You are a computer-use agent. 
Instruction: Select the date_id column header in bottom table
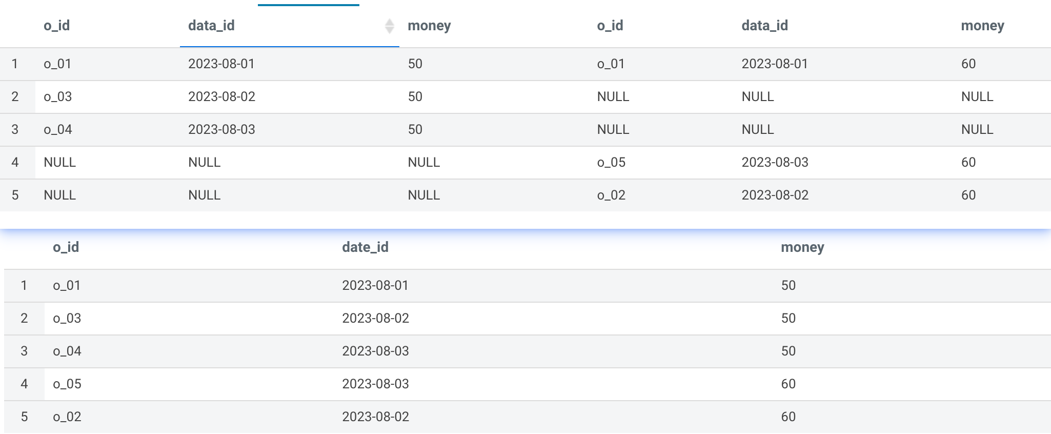click(365, 247)
